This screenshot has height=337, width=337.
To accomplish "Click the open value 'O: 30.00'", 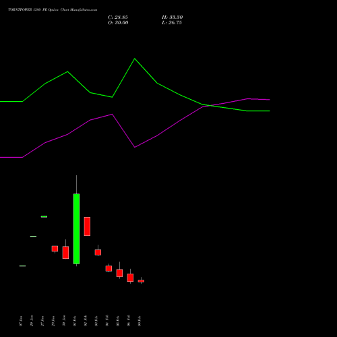I will tap(118, 23).
